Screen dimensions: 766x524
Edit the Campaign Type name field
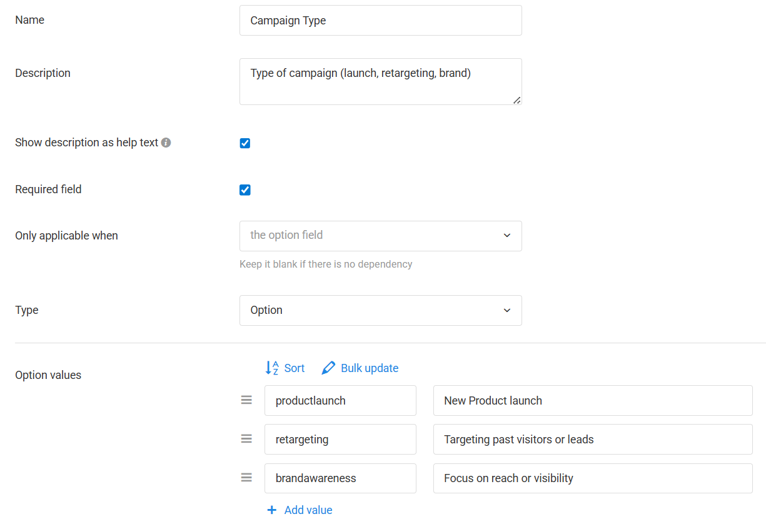click(380, 21)
